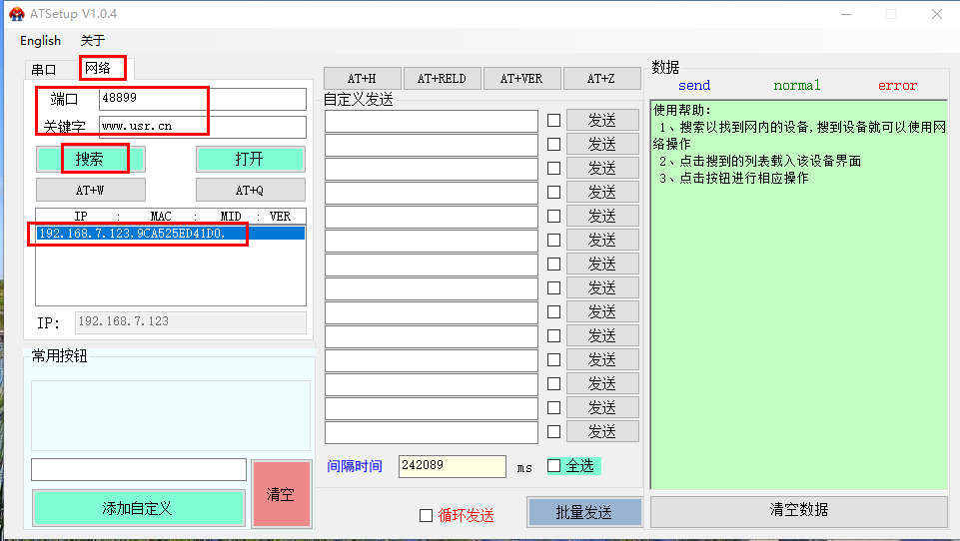Screen dimensions: 960x541
Task: Click the 间隔时间 field showing 242089
Action: tap(452, 466)
